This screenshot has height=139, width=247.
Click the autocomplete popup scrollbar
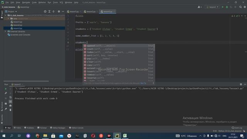click(154, 48)
